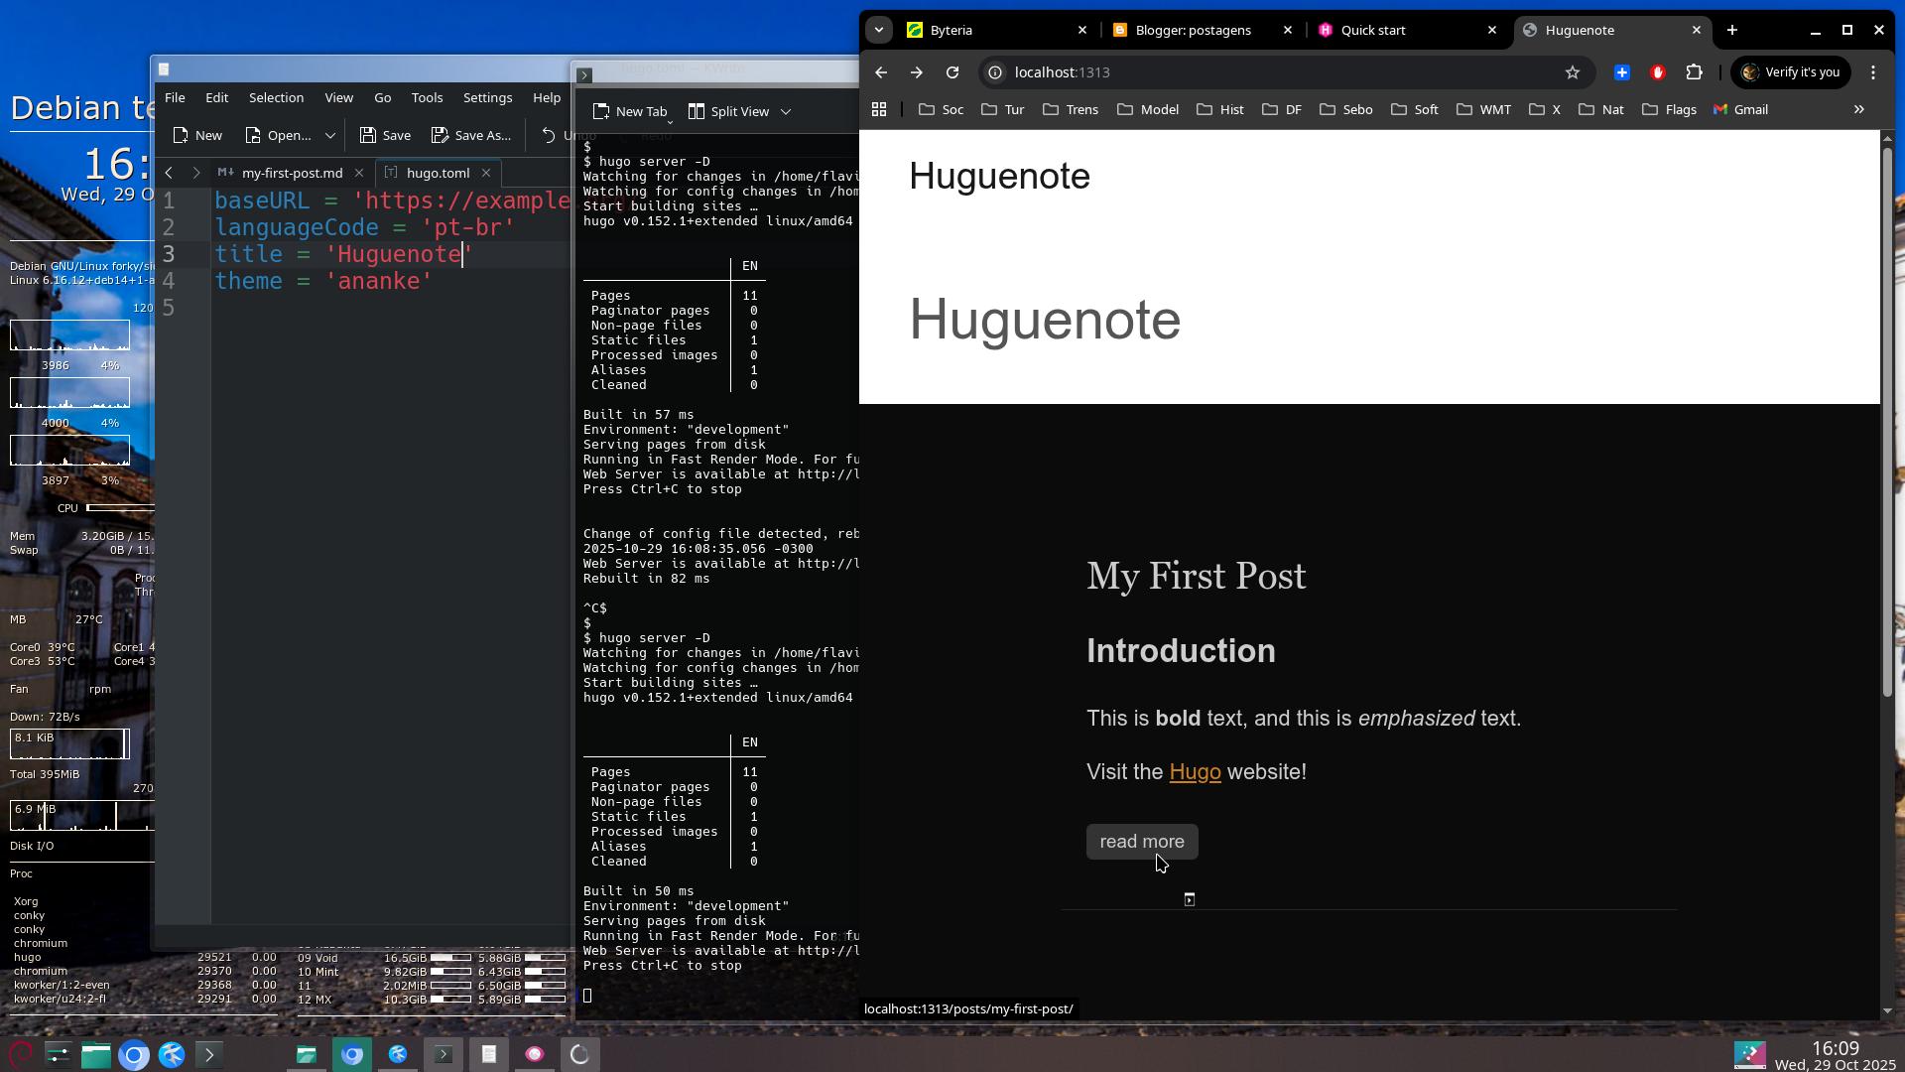Click the red shield extension icon
1905x1072 pixels.
pyautogui.click(x=1657, y=72)
